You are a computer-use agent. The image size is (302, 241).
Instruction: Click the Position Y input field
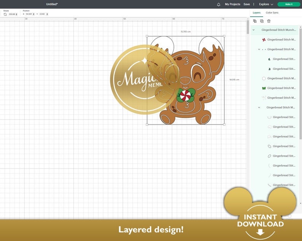[x=42, y=14]
